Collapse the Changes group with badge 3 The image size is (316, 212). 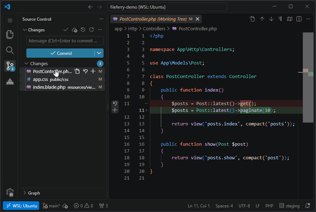point(26,63)
